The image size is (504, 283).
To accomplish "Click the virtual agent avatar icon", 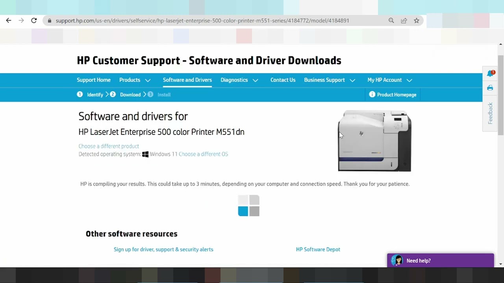I will (397, 260).
